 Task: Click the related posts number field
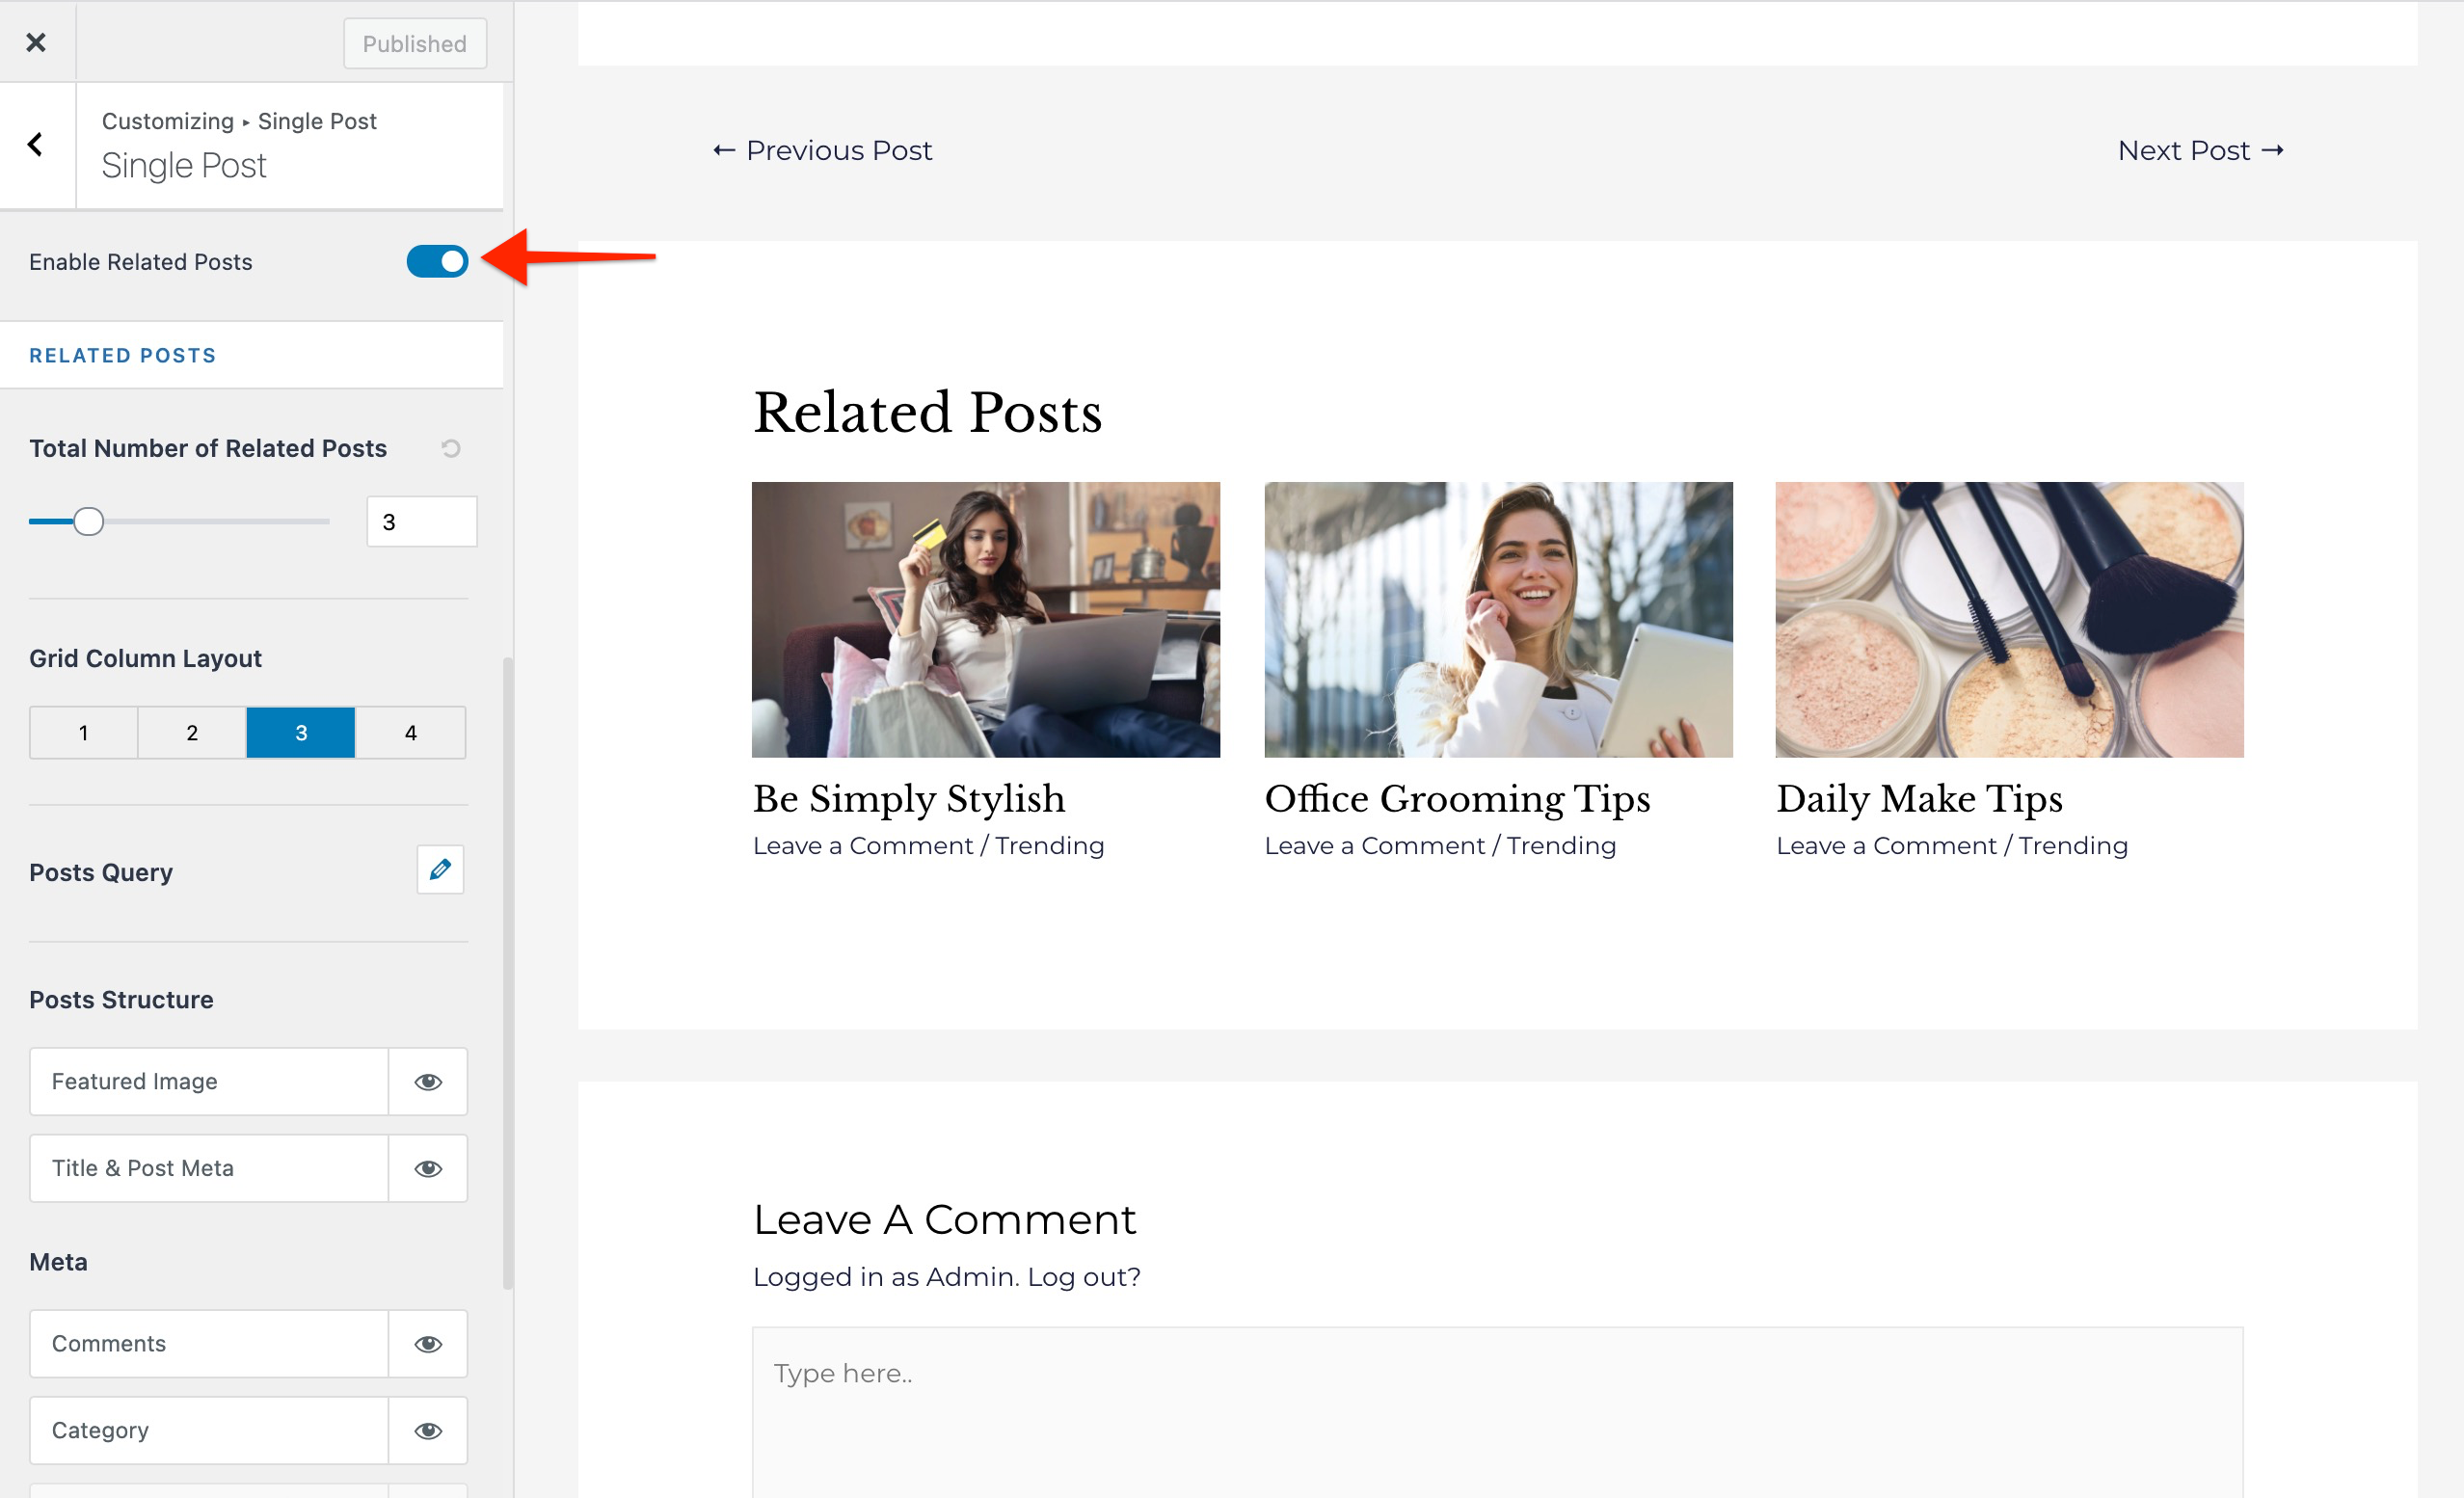[422, 521]
